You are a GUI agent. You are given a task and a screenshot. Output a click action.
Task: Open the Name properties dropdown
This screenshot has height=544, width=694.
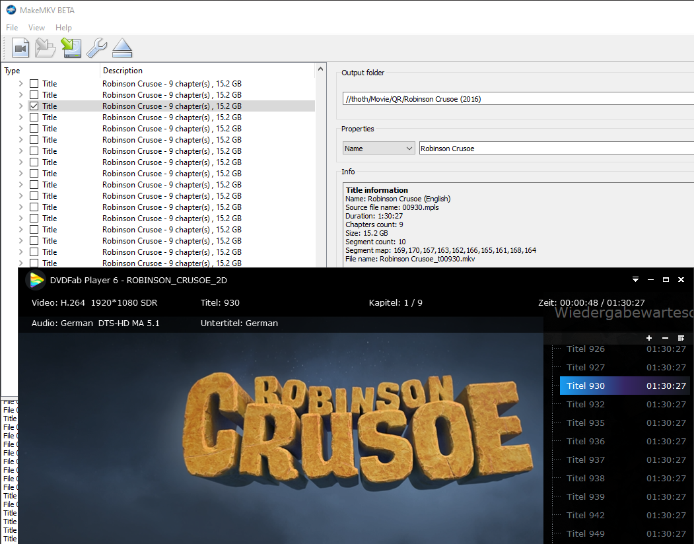pos(378,149)
